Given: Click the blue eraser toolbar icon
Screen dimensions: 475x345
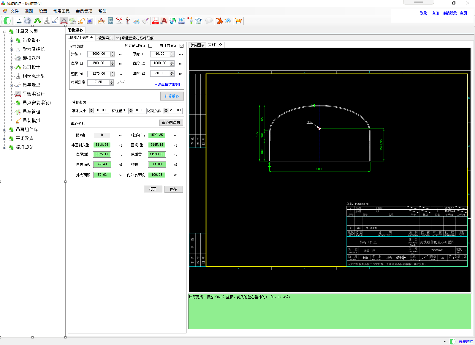Looking at the screenshot, I should point(228,21).
